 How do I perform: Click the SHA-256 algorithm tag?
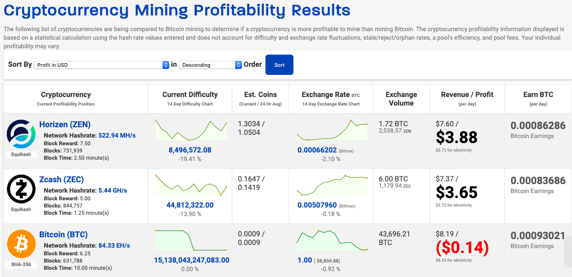pos(21,264)
